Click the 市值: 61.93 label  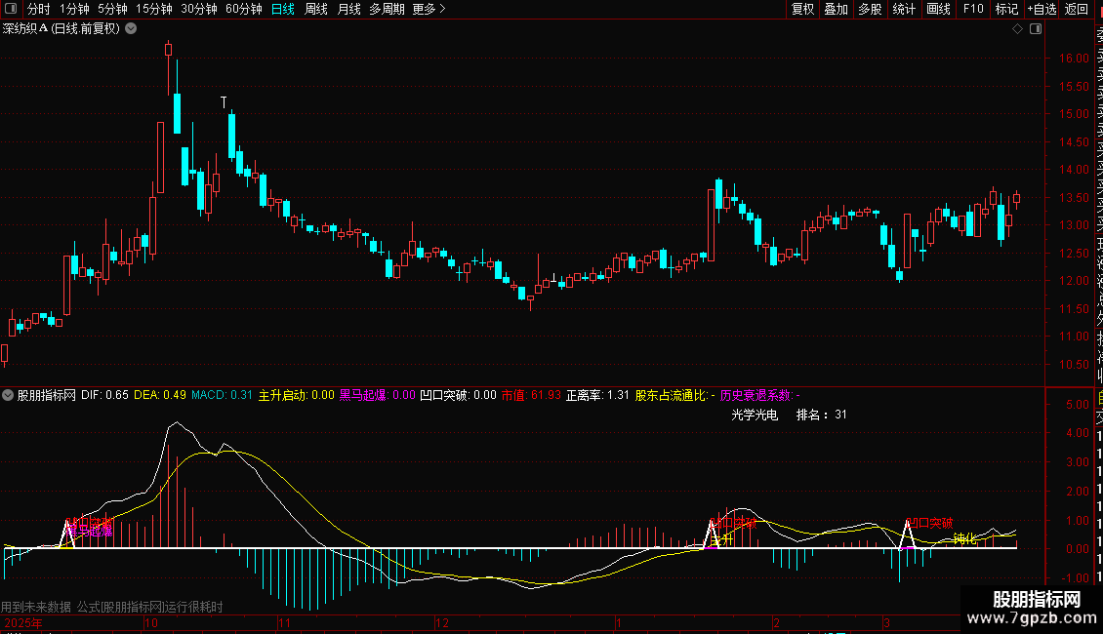(531, 395)
